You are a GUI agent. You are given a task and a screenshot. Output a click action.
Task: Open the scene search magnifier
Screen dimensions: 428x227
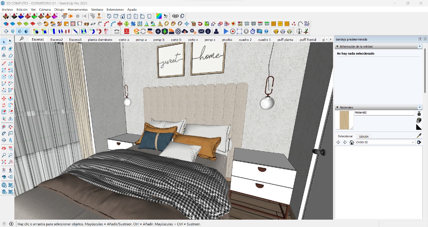click(x=22, y=39)
